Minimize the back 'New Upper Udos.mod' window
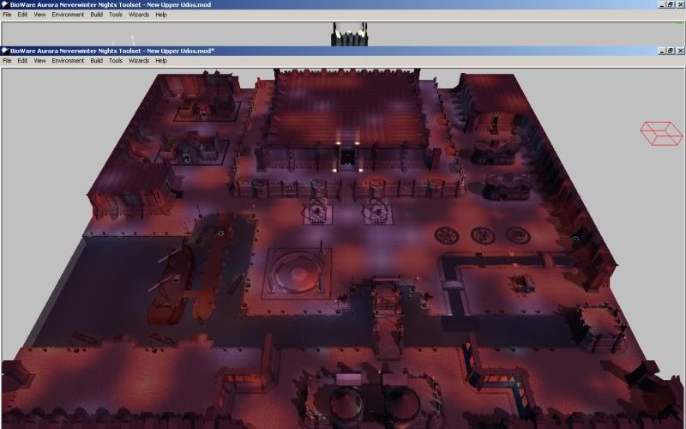This screenshot has width=686, height=429. click(x=662, y=4)
